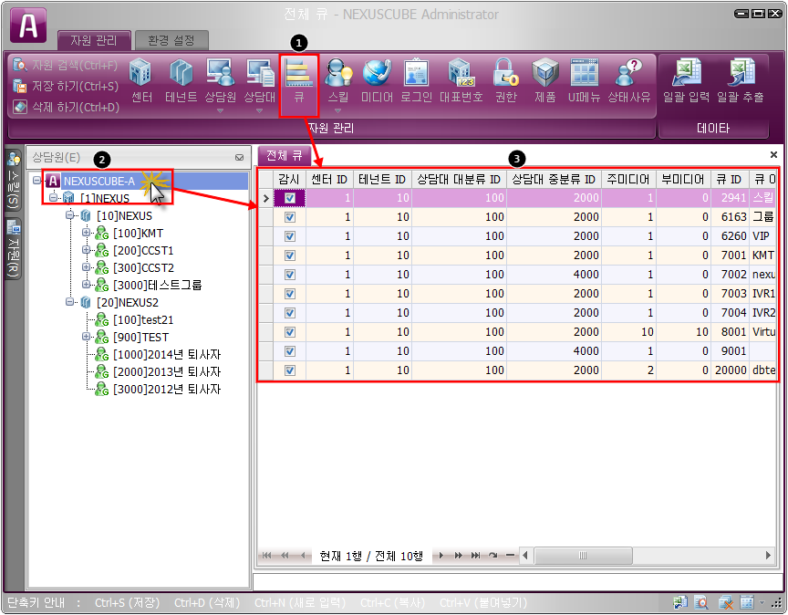The height and width of the screenshot is (615, 788).
Task: Click the curved-arrow button in the navigator
Action: [493, 555]
